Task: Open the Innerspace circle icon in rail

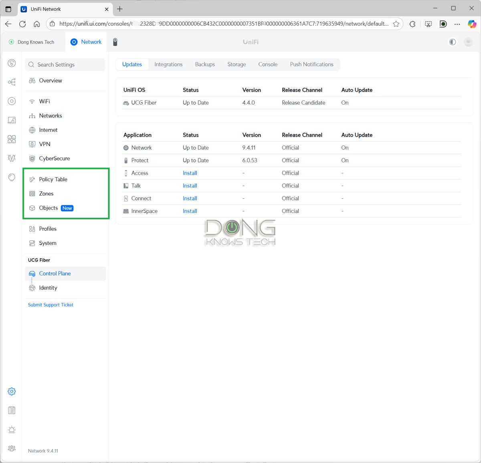Action: 12,177
